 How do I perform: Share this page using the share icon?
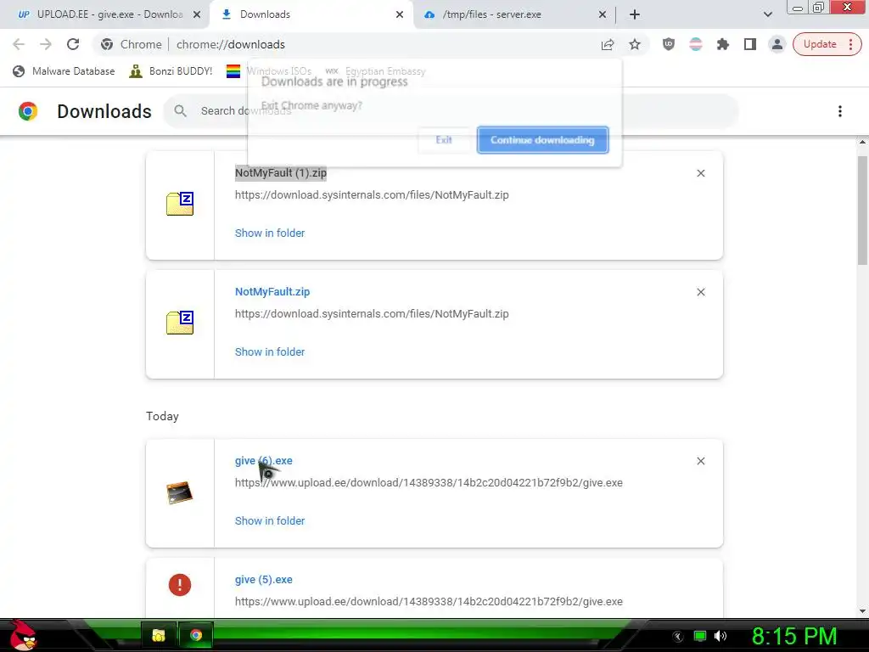(608, 44)
